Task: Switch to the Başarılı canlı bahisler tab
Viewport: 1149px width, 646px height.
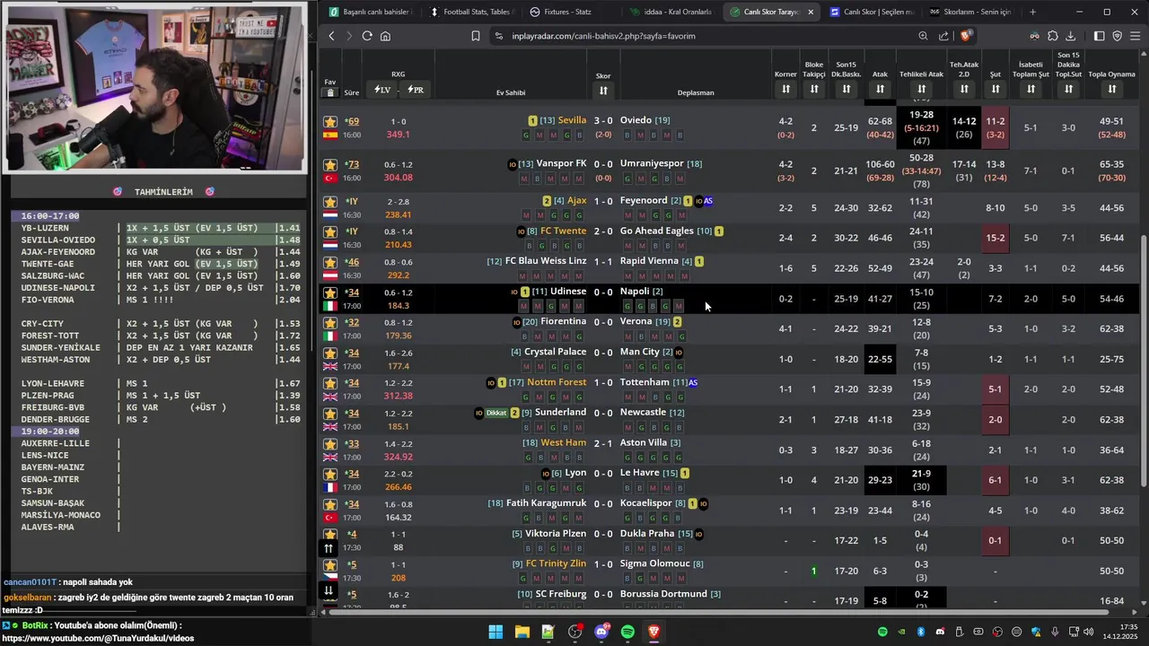Action: [x=369, y=12]
